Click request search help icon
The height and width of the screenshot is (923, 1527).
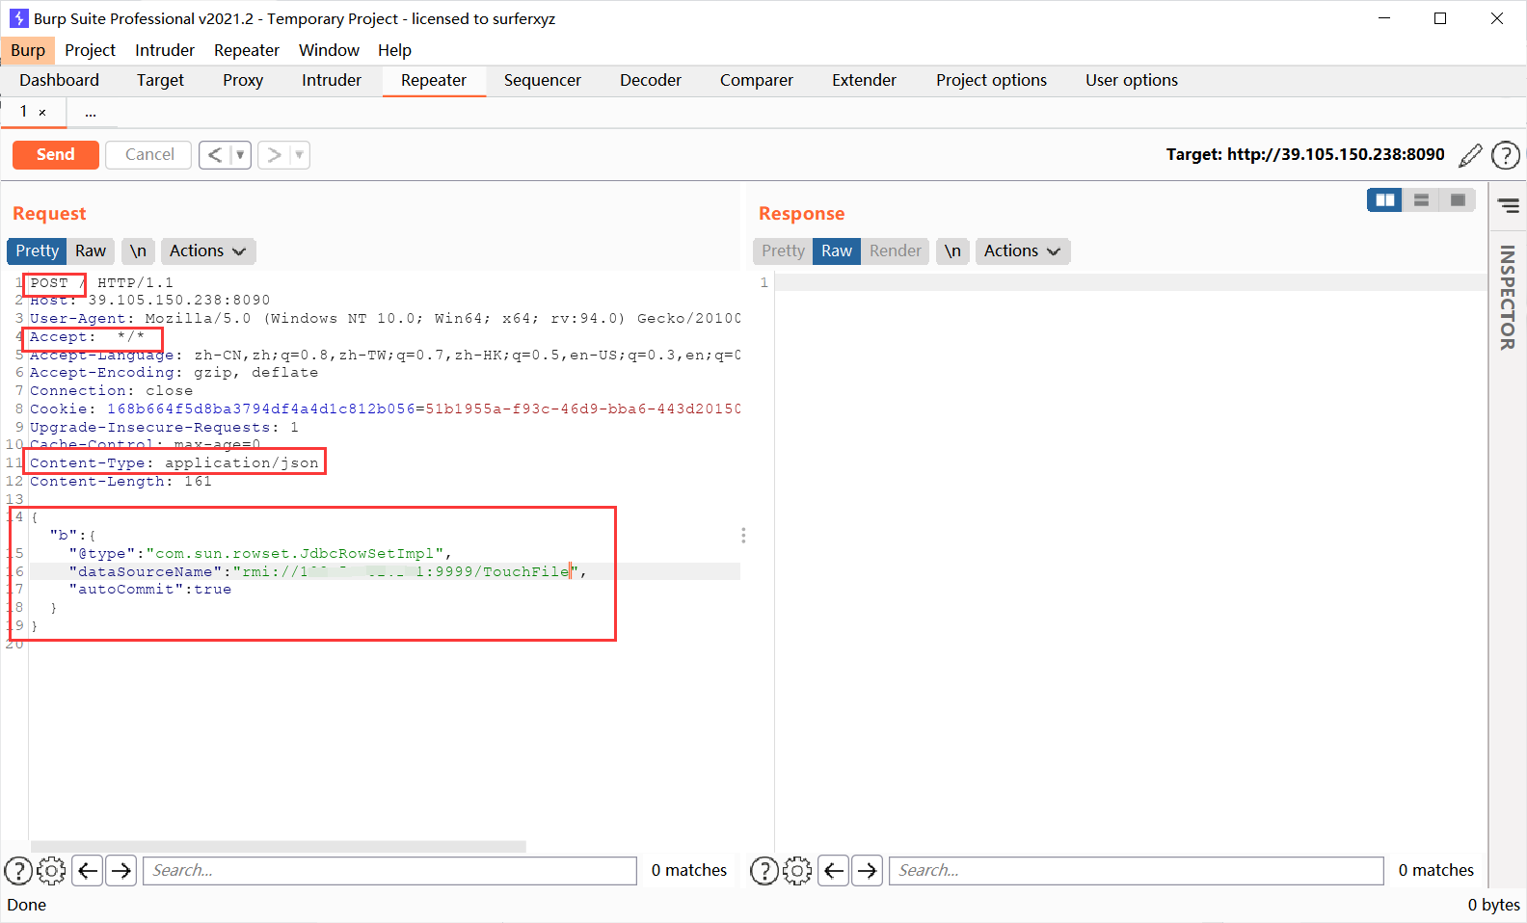pos(18,871)
